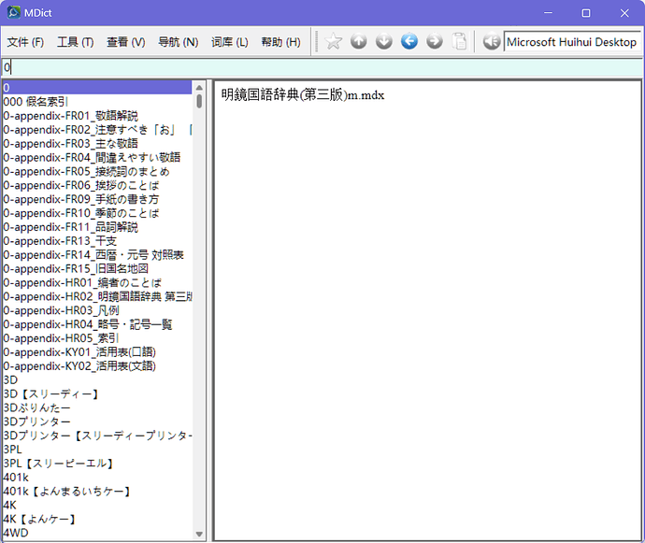
Task: Open the 文件 (F) menu
Action: 25,42
